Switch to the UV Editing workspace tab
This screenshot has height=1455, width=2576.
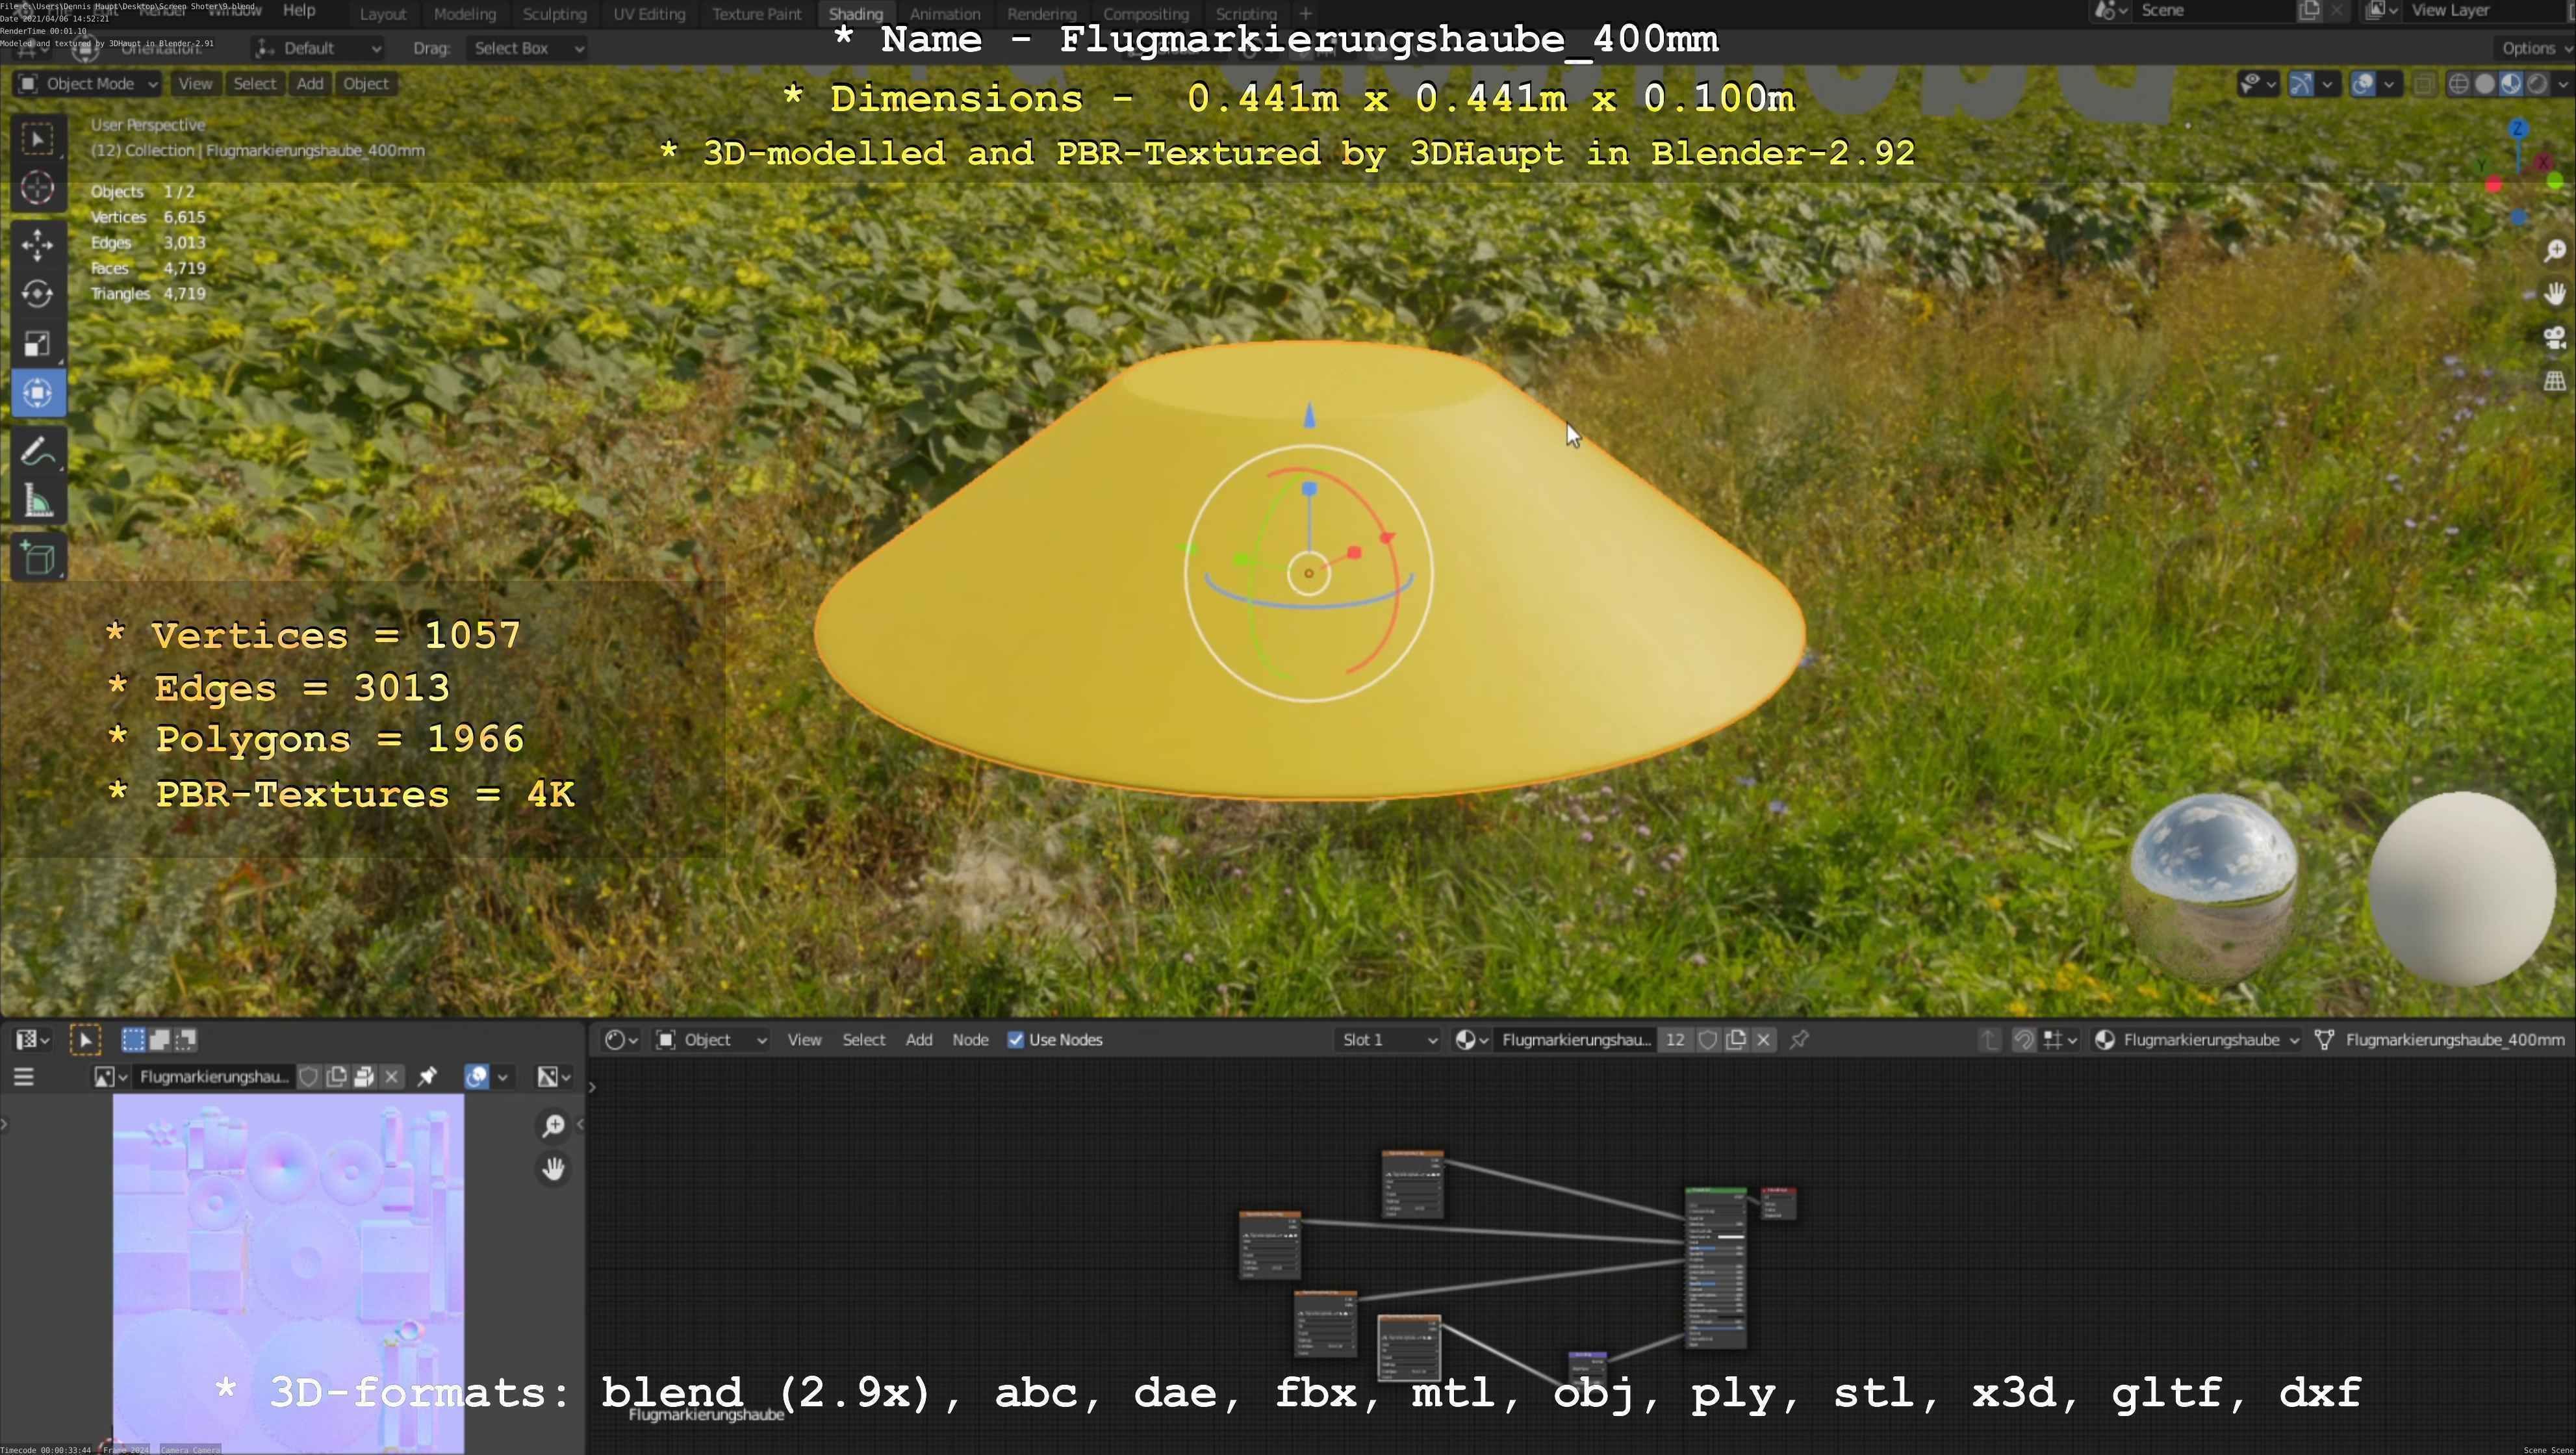pos(649,14)
